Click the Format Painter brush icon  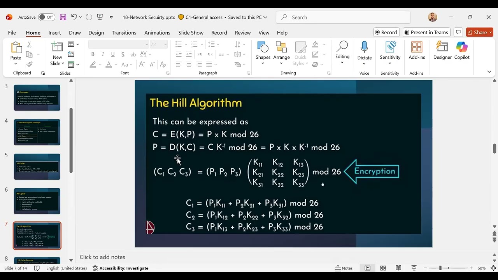(x=29, y=64)
